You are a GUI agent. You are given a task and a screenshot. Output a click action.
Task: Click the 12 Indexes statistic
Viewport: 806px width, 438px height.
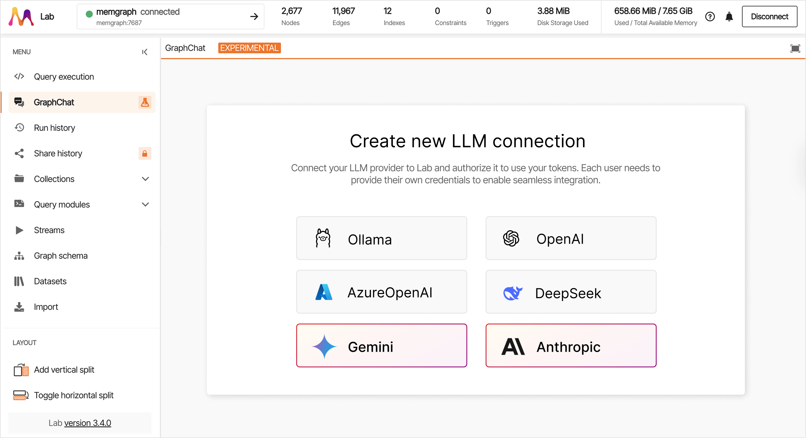pyautogui.click(x=394, y=16)
